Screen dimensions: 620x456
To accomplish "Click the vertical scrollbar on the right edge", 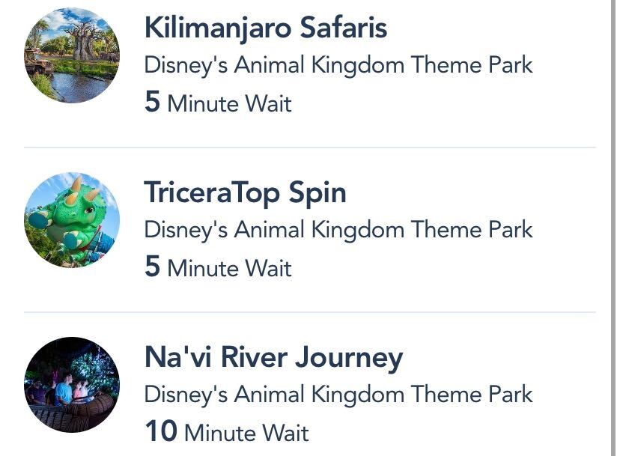I will click(615, 225).
